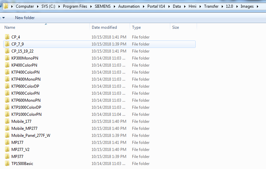Image resolution: width=266 pixels, height=169 pixels.
Task: Click the KP400ColorPN folder icon
Action: (7, 65)
